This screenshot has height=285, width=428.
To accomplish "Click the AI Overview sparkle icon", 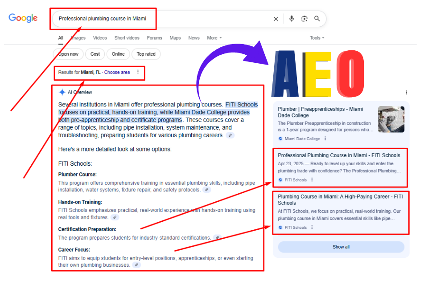I will (x=62, y=92).
